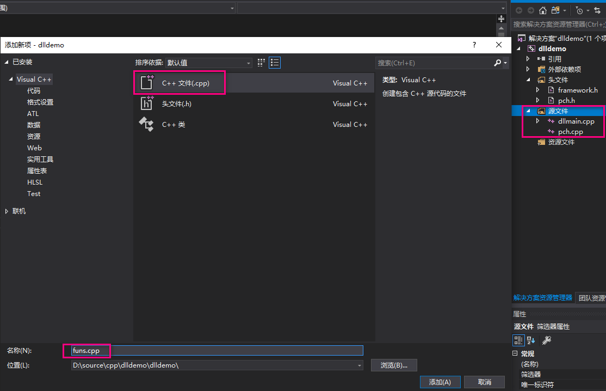Expand the 外部依赖项 node
The width and height of the screenshot is (606, 391).
point(528,69)
